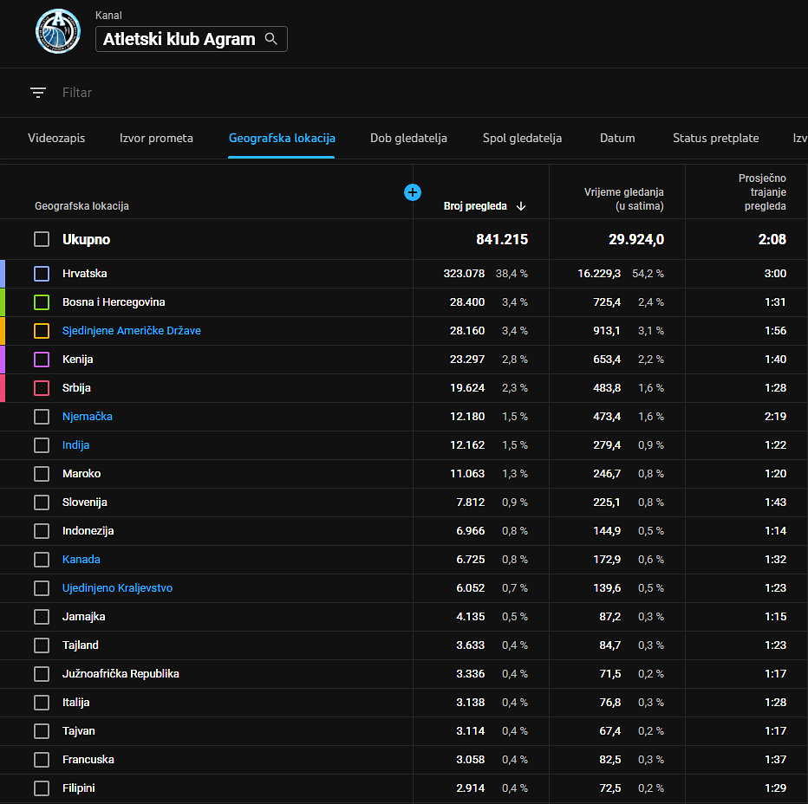Switch to the Izvor prometa tab
Screen dimensions: 808x804
[156, 138]
